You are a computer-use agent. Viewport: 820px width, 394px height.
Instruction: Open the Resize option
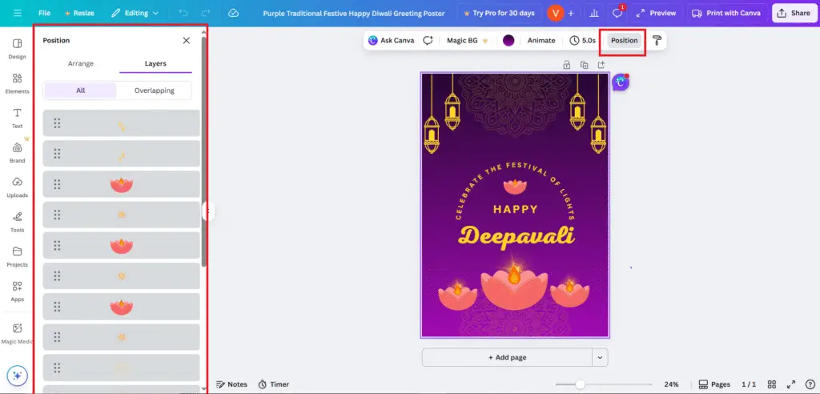(79, 13)
